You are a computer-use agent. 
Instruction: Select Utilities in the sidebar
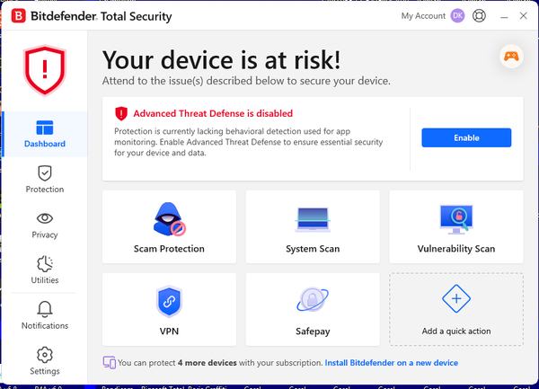pos(44,270)
